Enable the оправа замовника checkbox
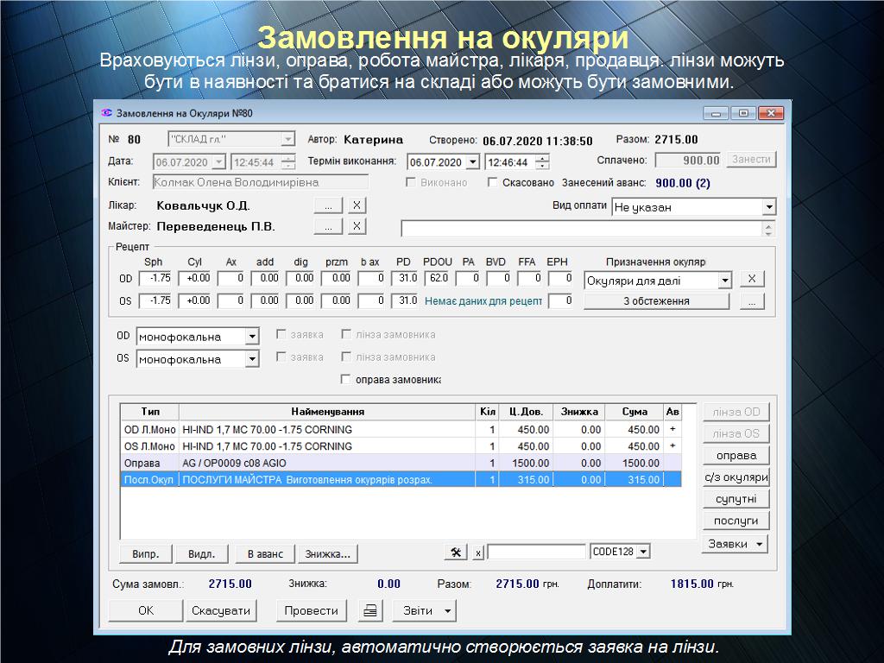The width and height of the screenshot is (884, 663). tap(346, 380)
